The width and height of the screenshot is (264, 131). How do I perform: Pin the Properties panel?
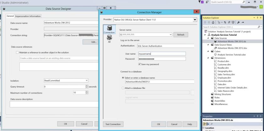point(258,116)
